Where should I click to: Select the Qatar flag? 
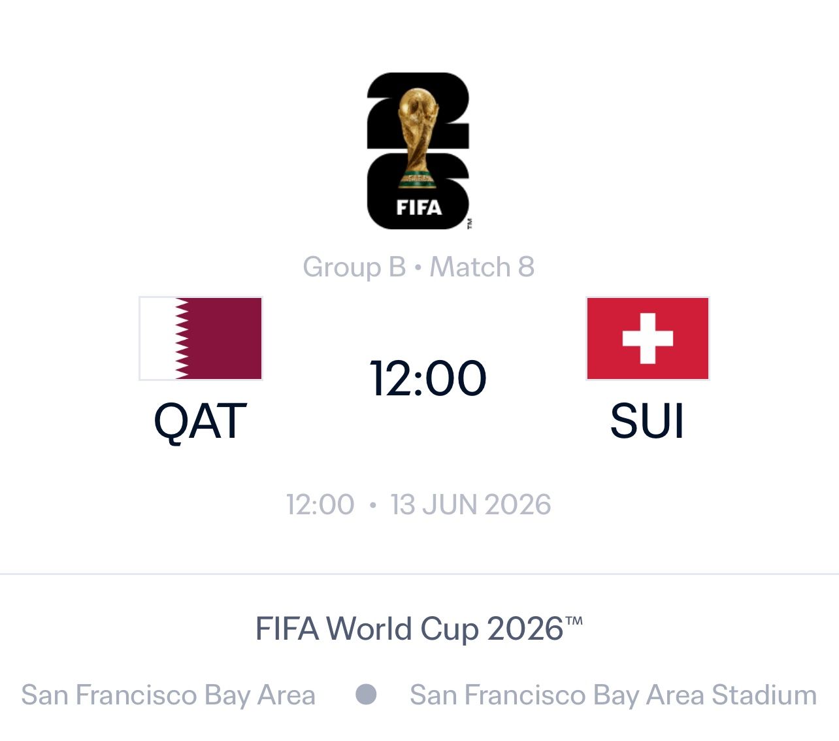point(201,338)
